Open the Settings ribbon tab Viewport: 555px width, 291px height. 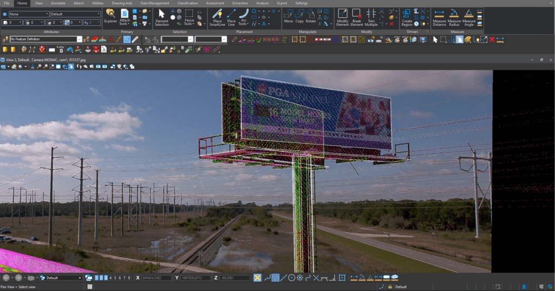pos(301,3)
